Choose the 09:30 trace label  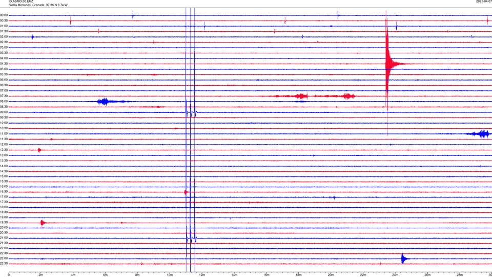(x=4, y=118)
